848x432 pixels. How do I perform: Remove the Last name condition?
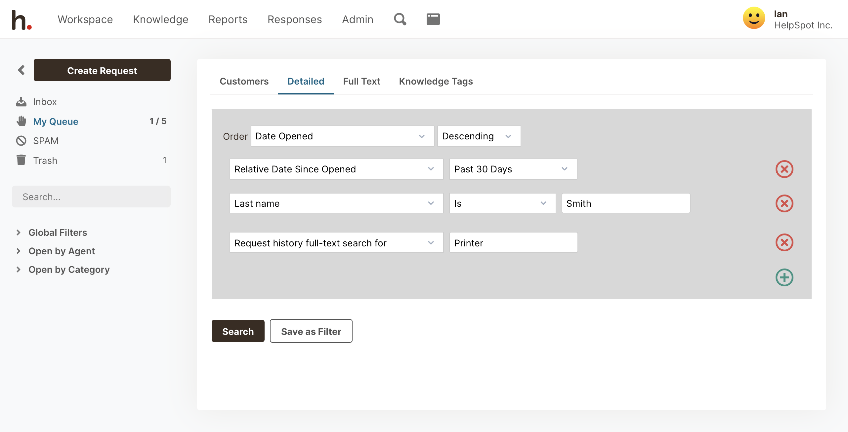coord(784,203)
